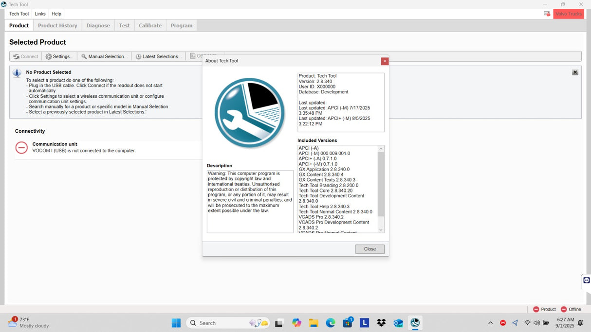The height and width of the screenshot is (332, 591).
Task: Launch Dropbox from the taskbar
Action: point(381,323)
